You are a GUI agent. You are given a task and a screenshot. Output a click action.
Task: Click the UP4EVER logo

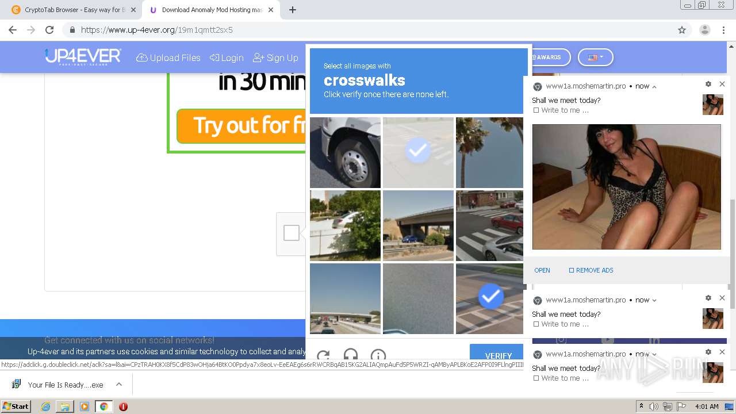click(x=83, y=57)
